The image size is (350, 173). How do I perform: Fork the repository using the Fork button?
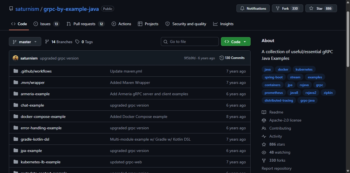[x=287, y=8]
